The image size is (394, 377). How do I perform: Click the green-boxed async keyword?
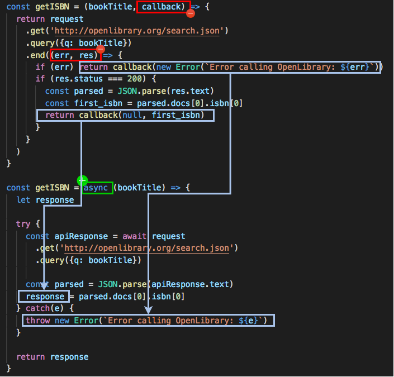98,188
